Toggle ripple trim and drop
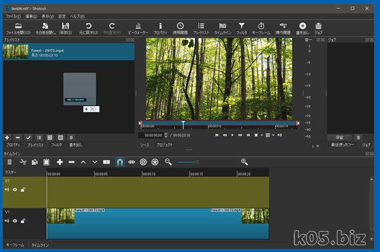This screenshot has height=252, width=380. [143, 162]
